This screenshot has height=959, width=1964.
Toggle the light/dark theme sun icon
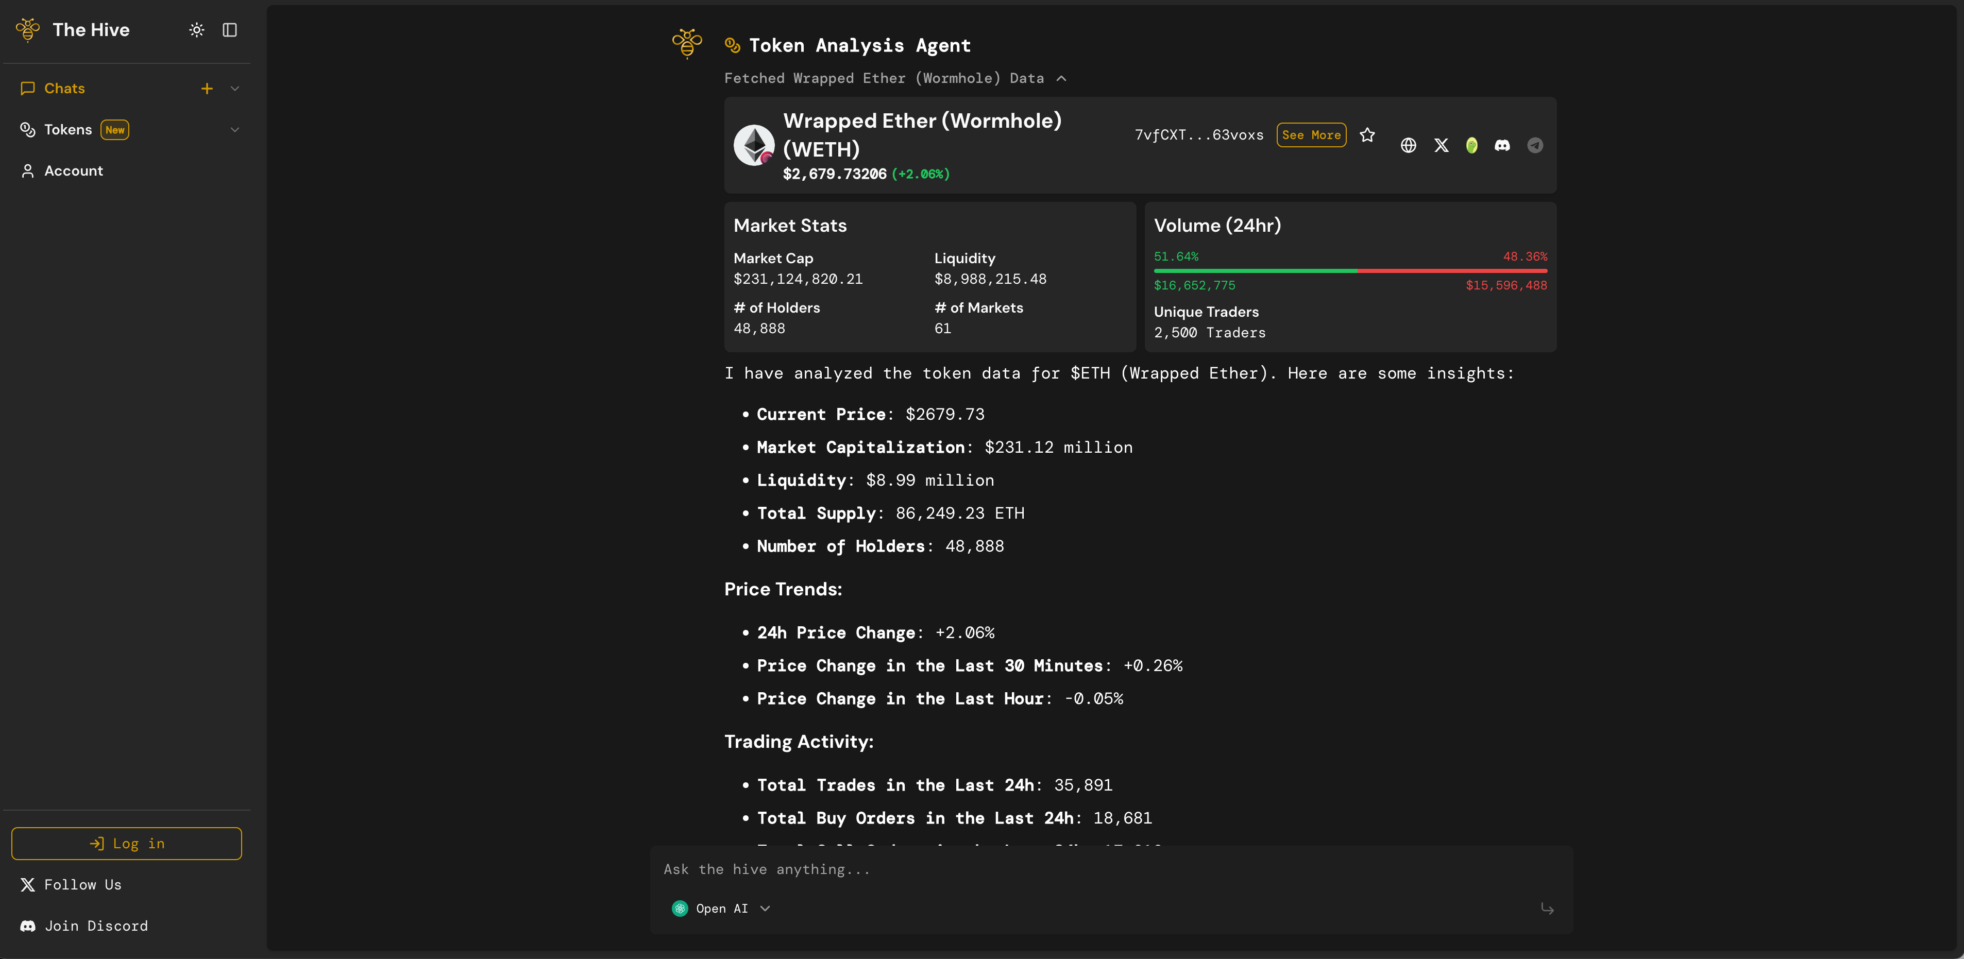(197, 30)
